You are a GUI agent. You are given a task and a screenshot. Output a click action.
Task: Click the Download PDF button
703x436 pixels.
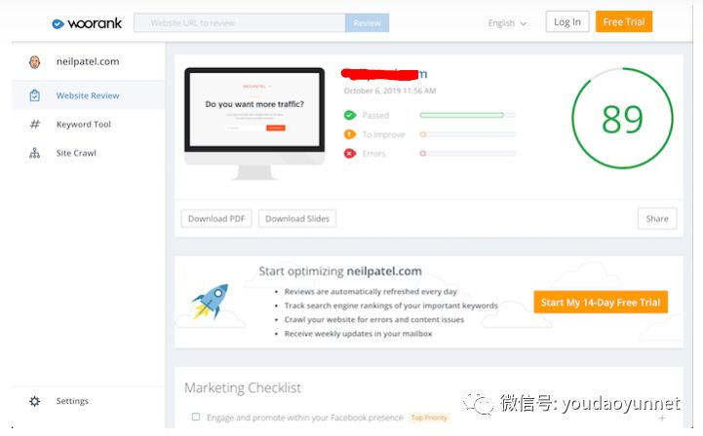tap(216, 218)
